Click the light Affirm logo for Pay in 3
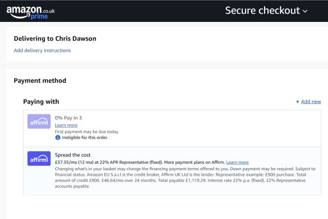This screenshot has height=219, width=328. point(39,122)
